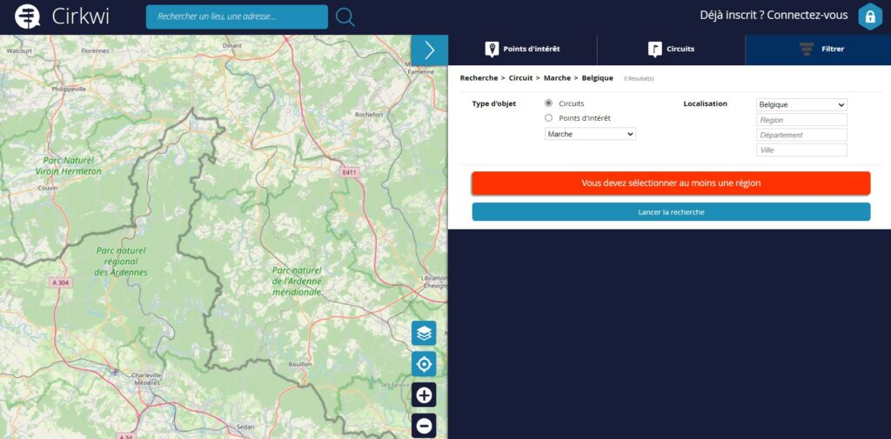Click the orange region warning banner

tap(671, 183)
